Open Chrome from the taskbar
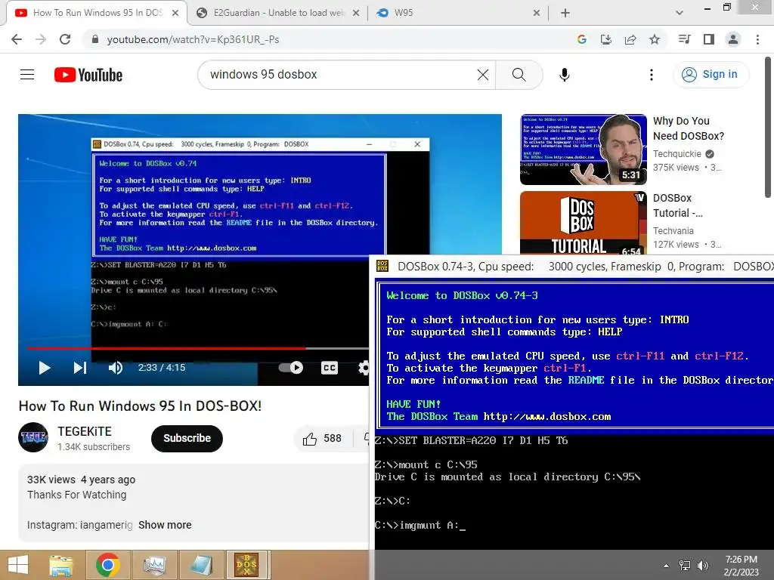Screen dimensions: 774x580 [107, 565]
